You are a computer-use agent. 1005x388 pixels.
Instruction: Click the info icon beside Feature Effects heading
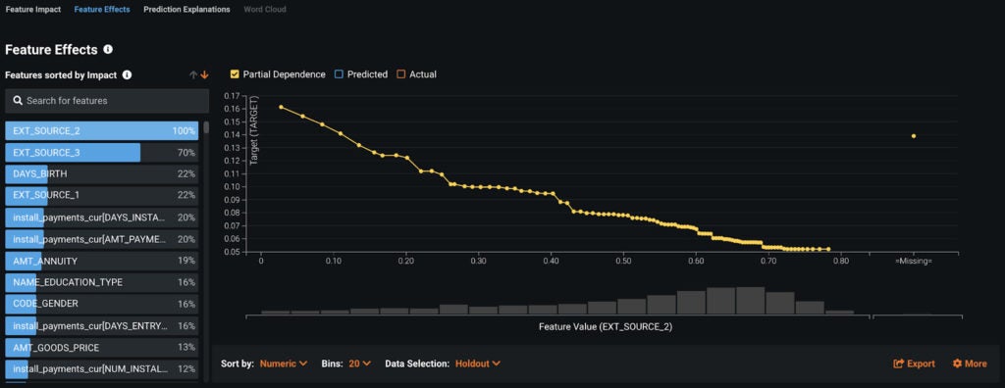[x=108, y=49]
